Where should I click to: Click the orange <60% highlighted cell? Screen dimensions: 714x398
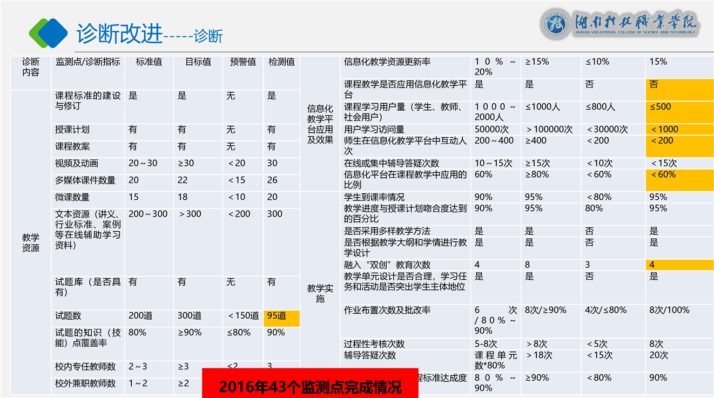pos(679,180)
